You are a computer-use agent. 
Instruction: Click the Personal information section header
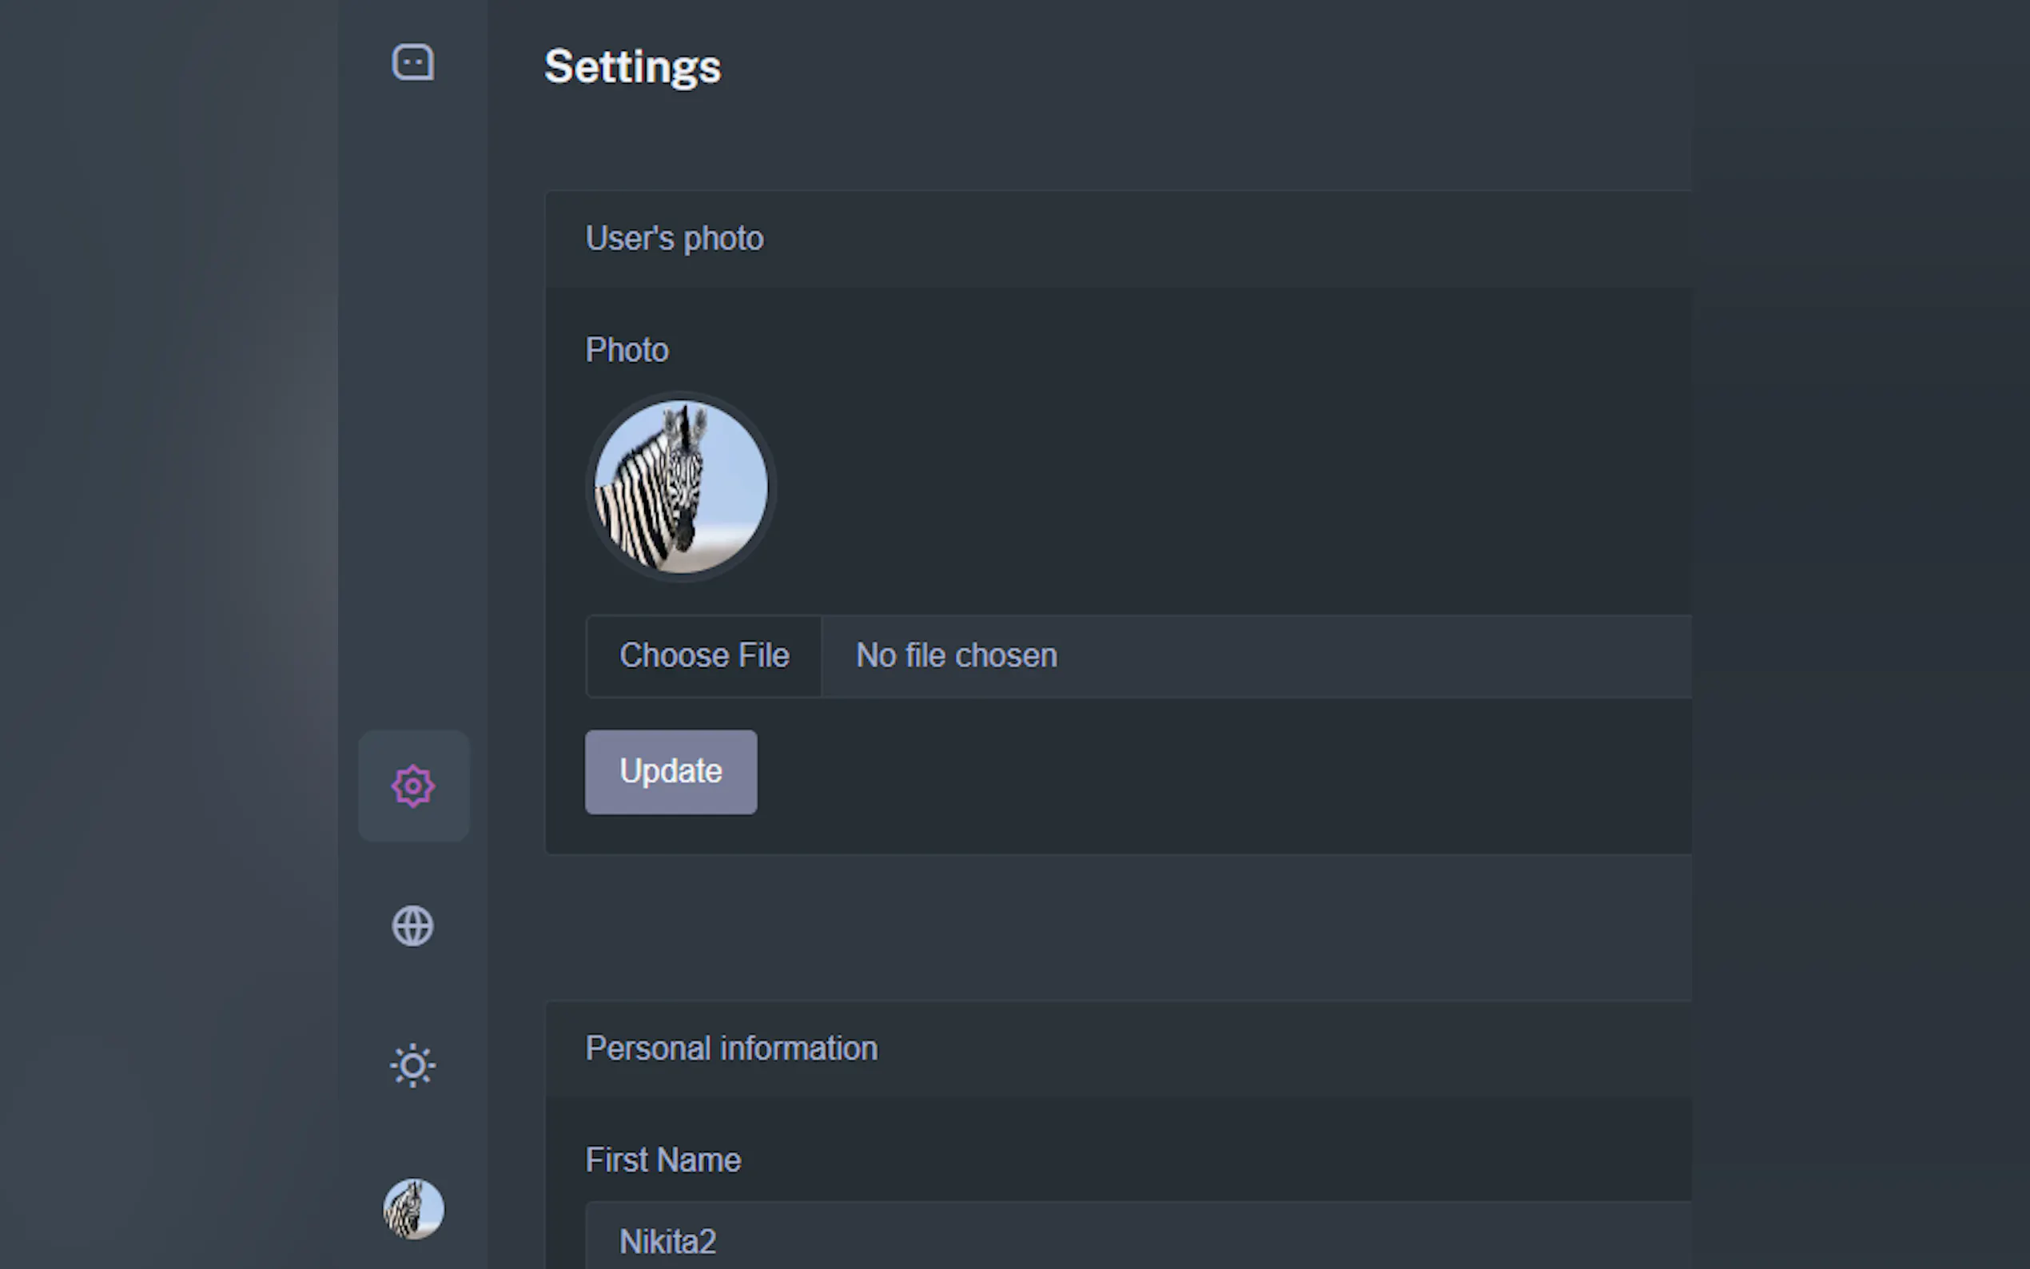click(731, 1048)
